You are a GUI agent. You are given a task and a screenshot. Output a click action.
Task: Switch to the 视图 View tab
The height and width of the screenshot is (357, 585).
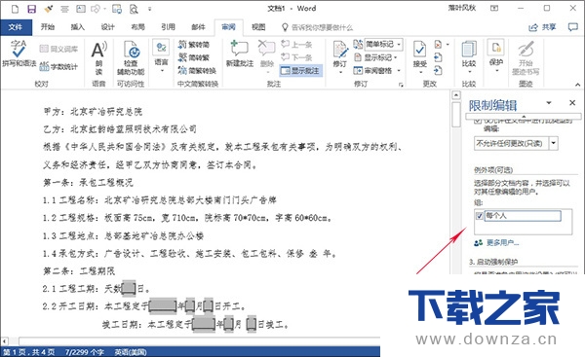click(258, 27)
